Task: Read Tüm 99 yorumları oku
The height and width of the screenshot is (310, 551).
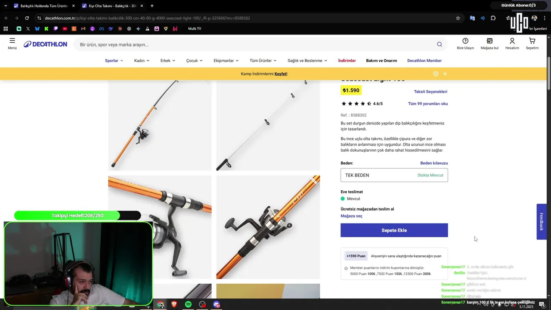Action: (428, 103)
